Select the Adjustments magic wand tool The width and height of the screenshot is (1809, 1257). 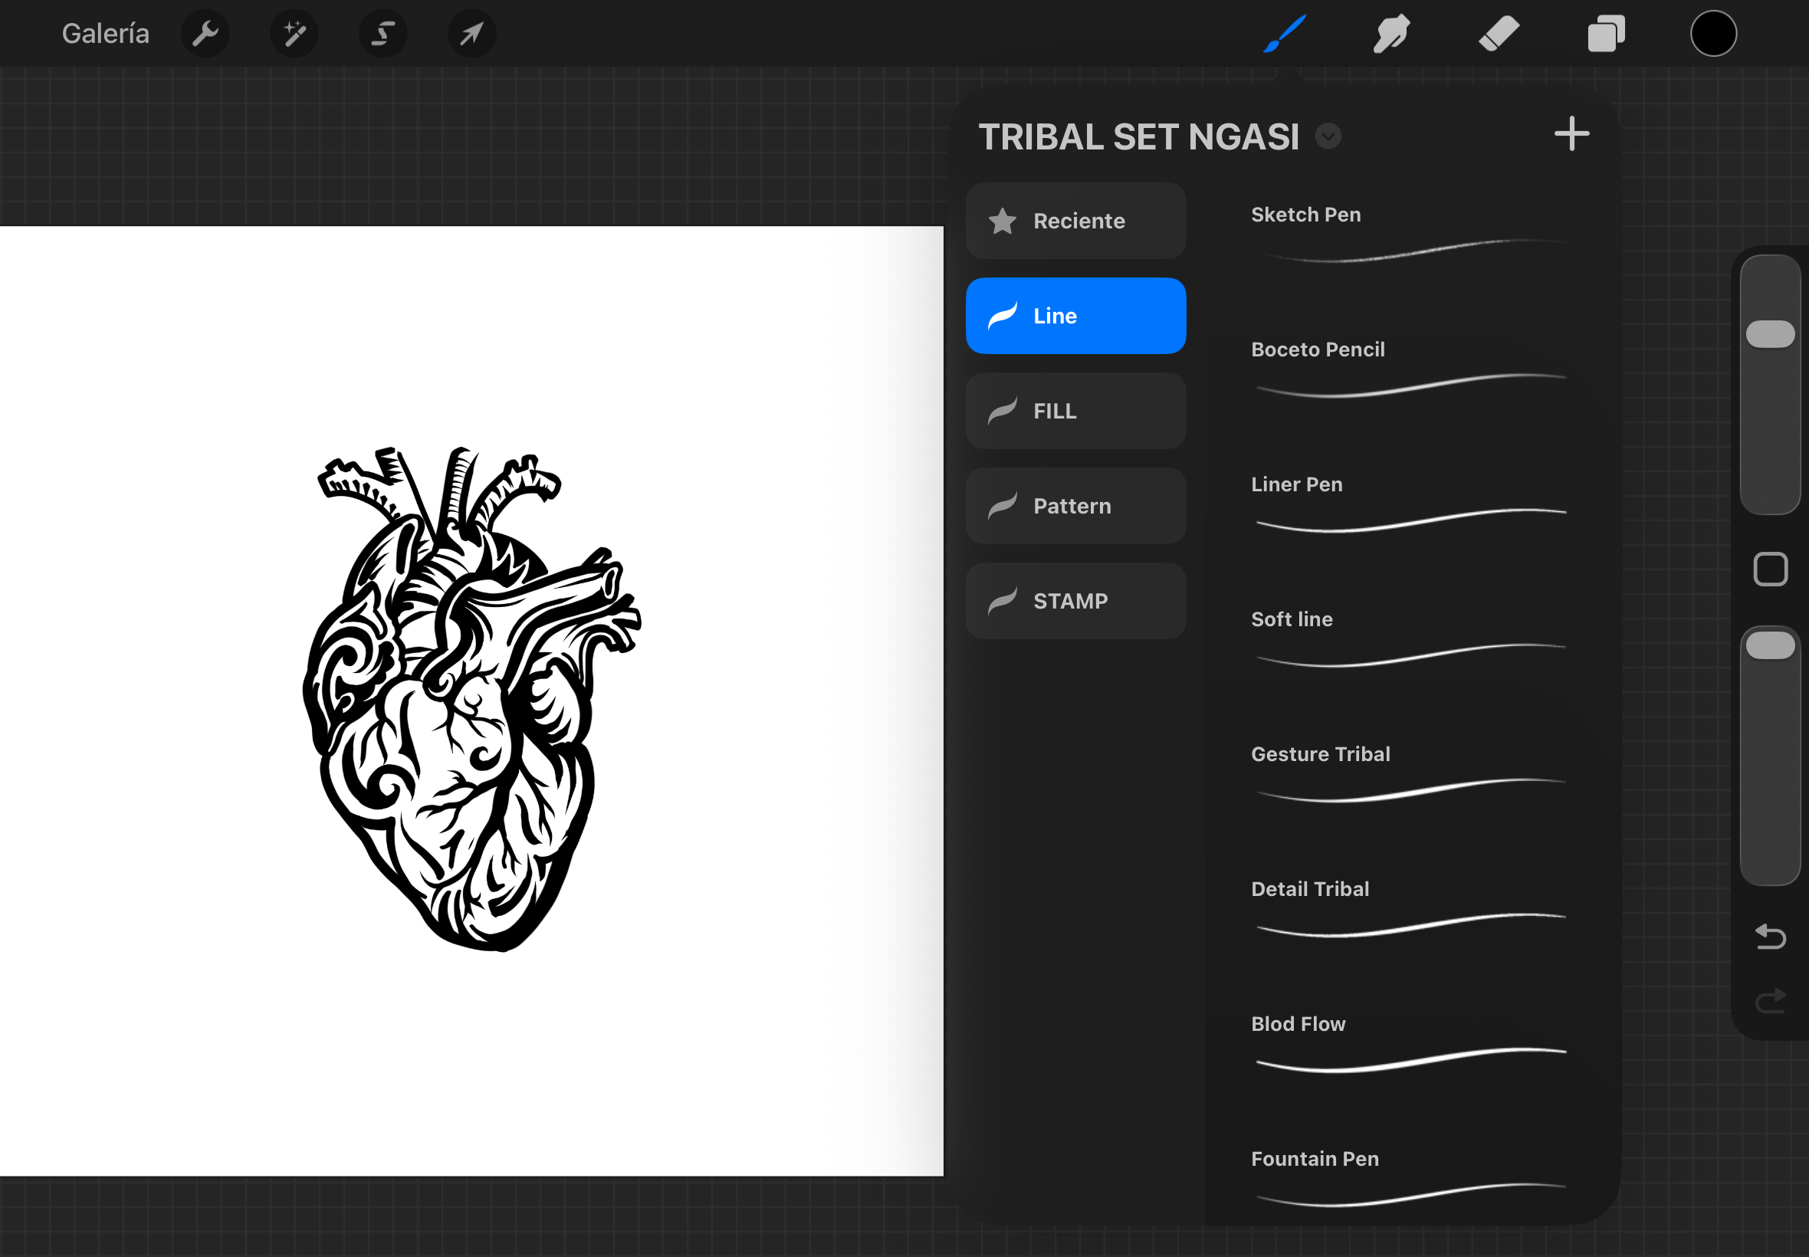tap(294, 33)
